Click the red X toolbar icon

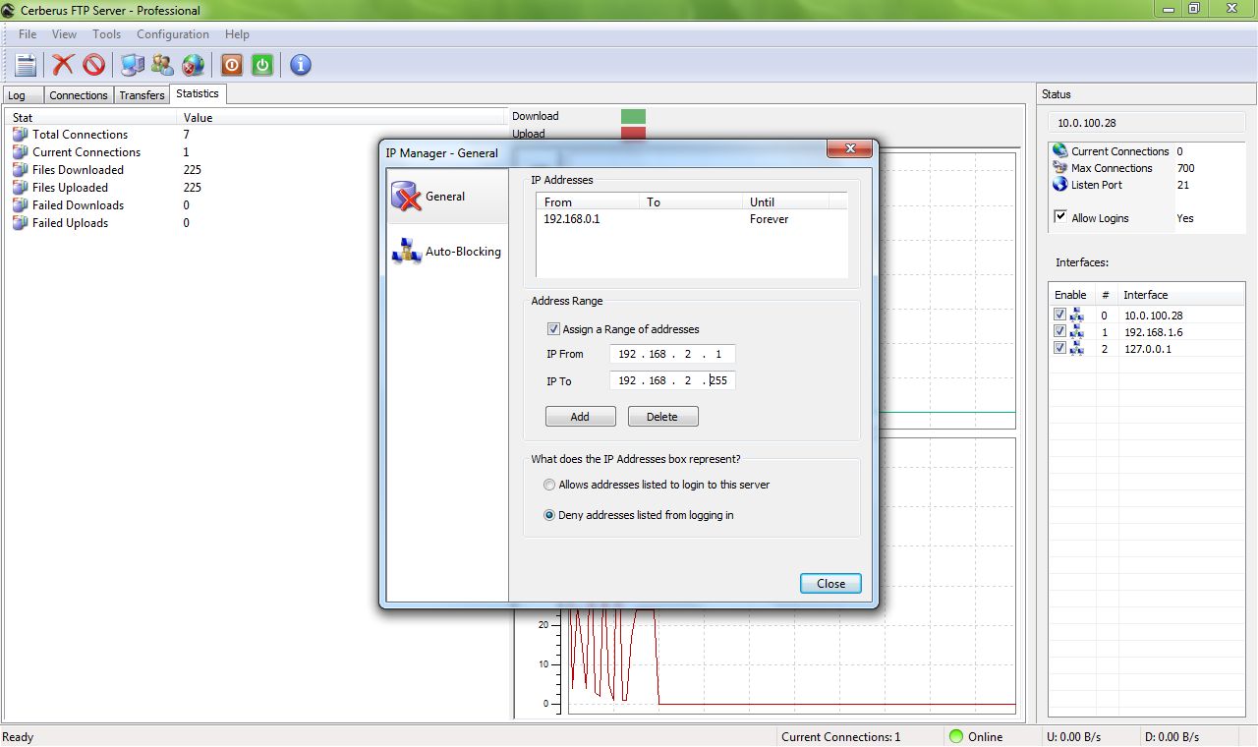pos(63,65)
